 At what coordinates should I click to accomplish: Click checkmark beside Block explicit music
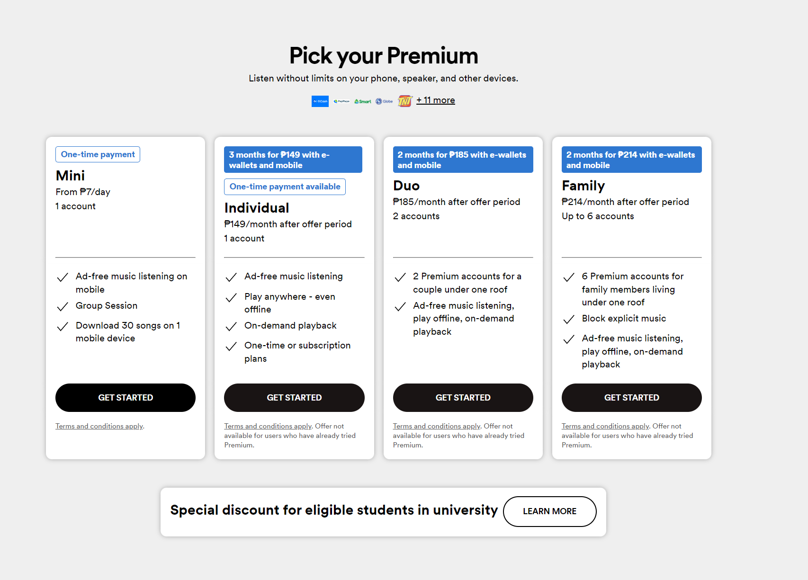coord(569,320)
